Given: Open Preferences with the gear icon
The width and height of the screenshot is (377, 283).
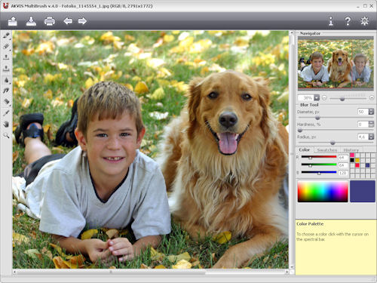Looking at the screenshot, I should point(365,21).
